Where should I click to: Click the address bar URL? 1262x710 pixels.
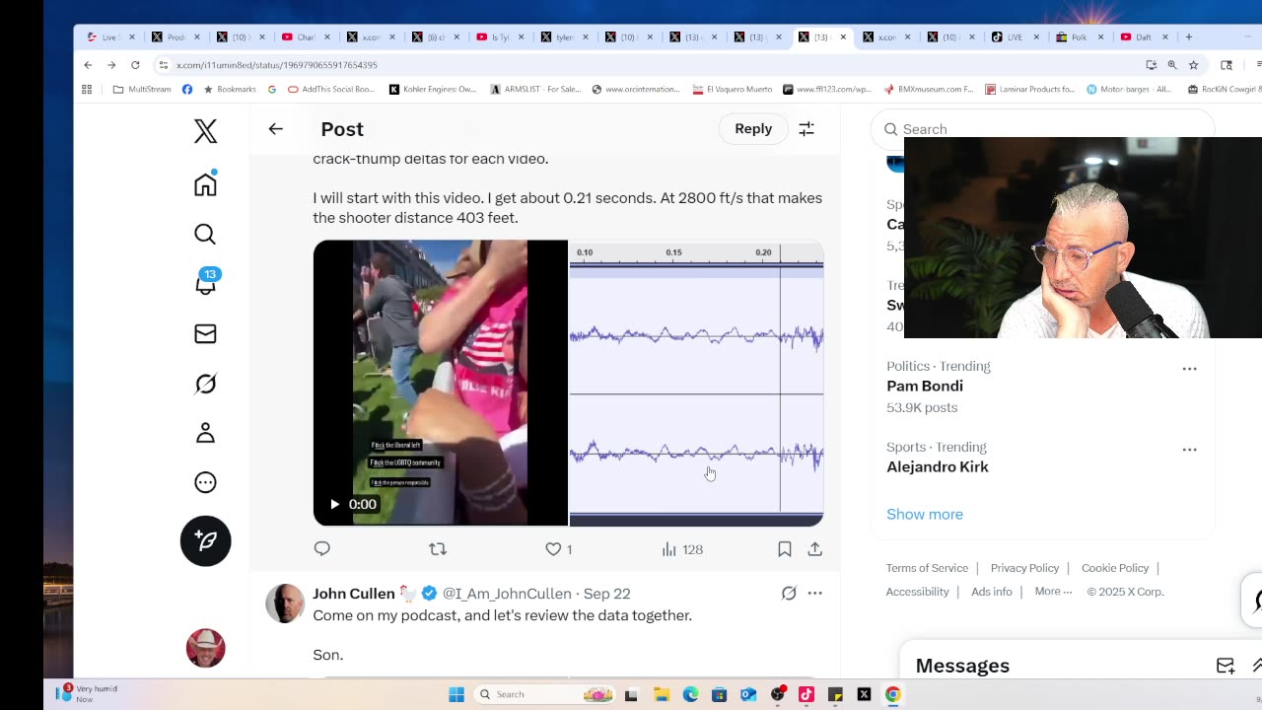[x=277, y=65]
